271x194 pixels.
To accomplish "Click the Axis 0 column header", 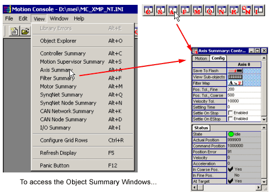I will tap(244, 65).
